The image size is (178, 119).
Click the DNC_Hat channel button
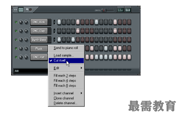39,57
